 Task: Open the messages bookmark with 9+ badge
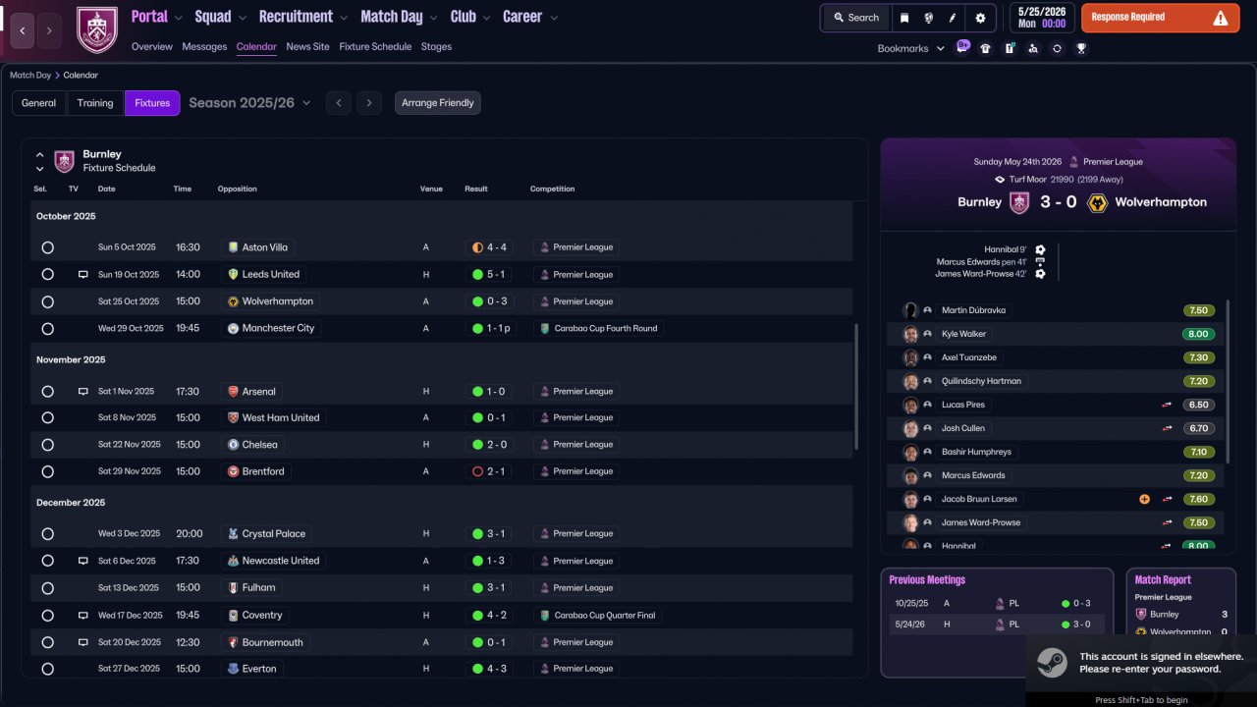pos(962,47)
